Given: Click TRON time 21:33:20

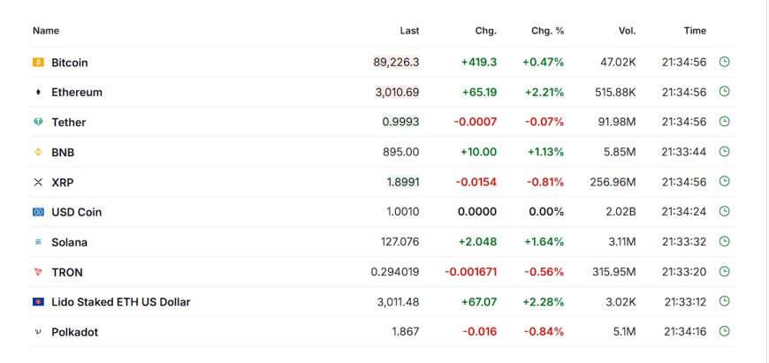Looking at the screenshot, I should pos(684,272).
